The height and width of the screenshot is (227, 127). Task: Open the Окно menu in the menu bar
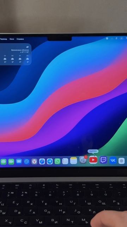12,39
